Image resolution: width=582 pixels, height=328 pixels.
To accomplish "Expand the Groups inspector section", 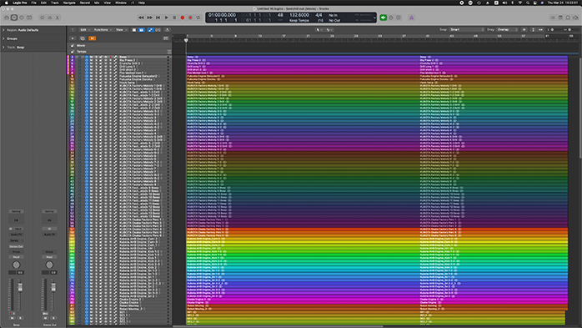I will click(3, 38).
